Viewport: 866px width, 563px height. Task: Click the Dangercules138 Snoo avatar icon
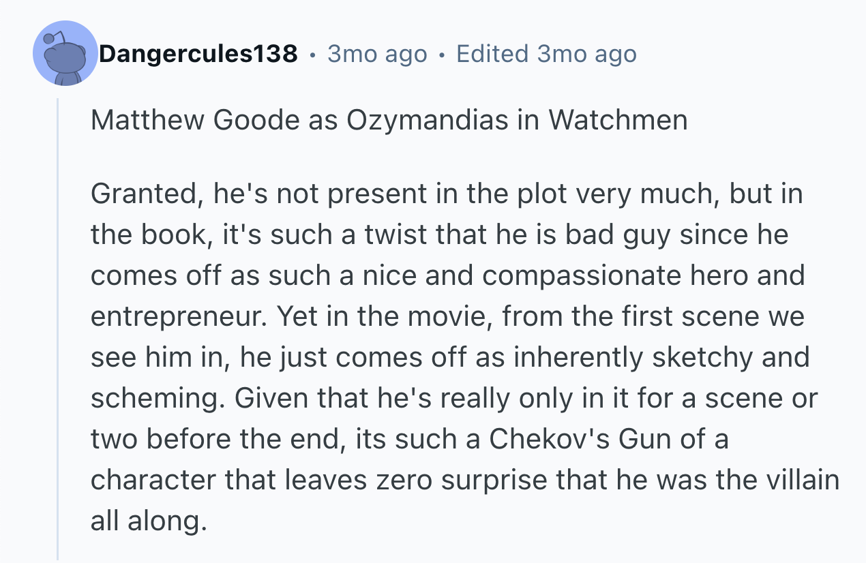[x=65, y=54]
